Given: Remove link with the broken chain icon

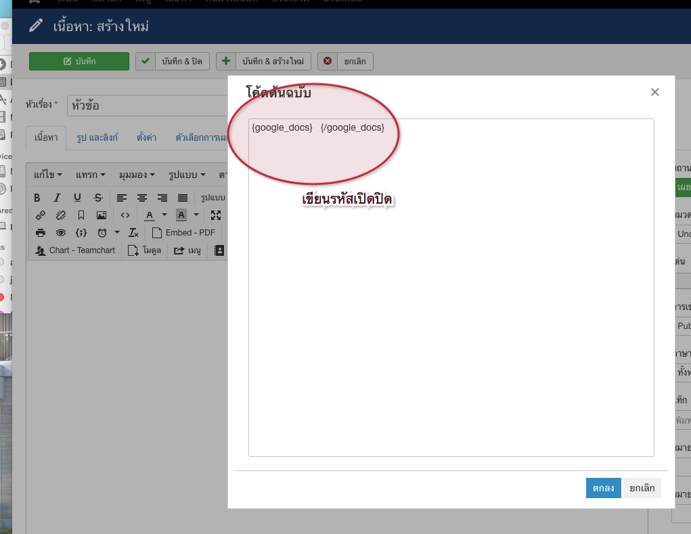Looking at the screenshot, I should pyautogui.click(x=61, y=215).
